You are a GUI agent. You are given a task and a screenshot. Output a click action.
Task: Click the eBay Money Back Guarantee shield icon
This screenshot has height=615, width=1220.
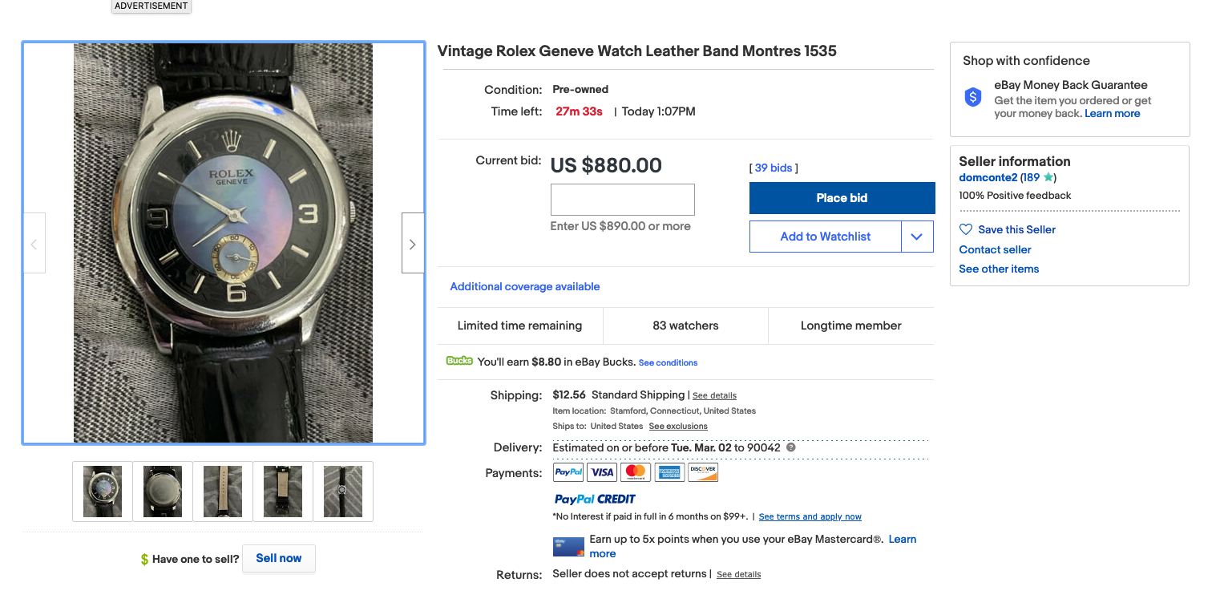coord(973,98)
